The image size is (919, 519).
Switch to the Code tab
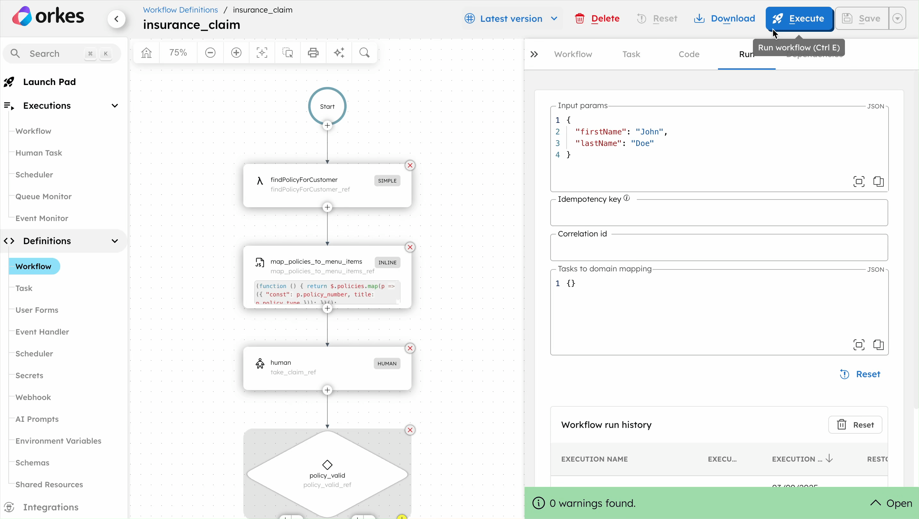tap(689, 54)
